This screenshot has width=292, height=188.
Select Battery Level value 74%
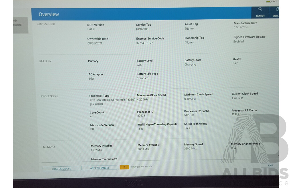click(x=139, y=65)
